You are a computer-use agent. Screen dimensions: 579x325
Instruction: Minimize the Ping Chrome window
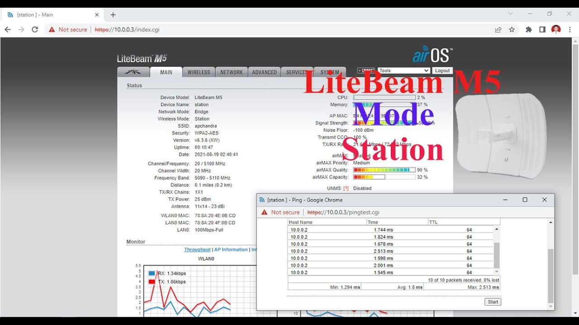(x=505, y=200)
